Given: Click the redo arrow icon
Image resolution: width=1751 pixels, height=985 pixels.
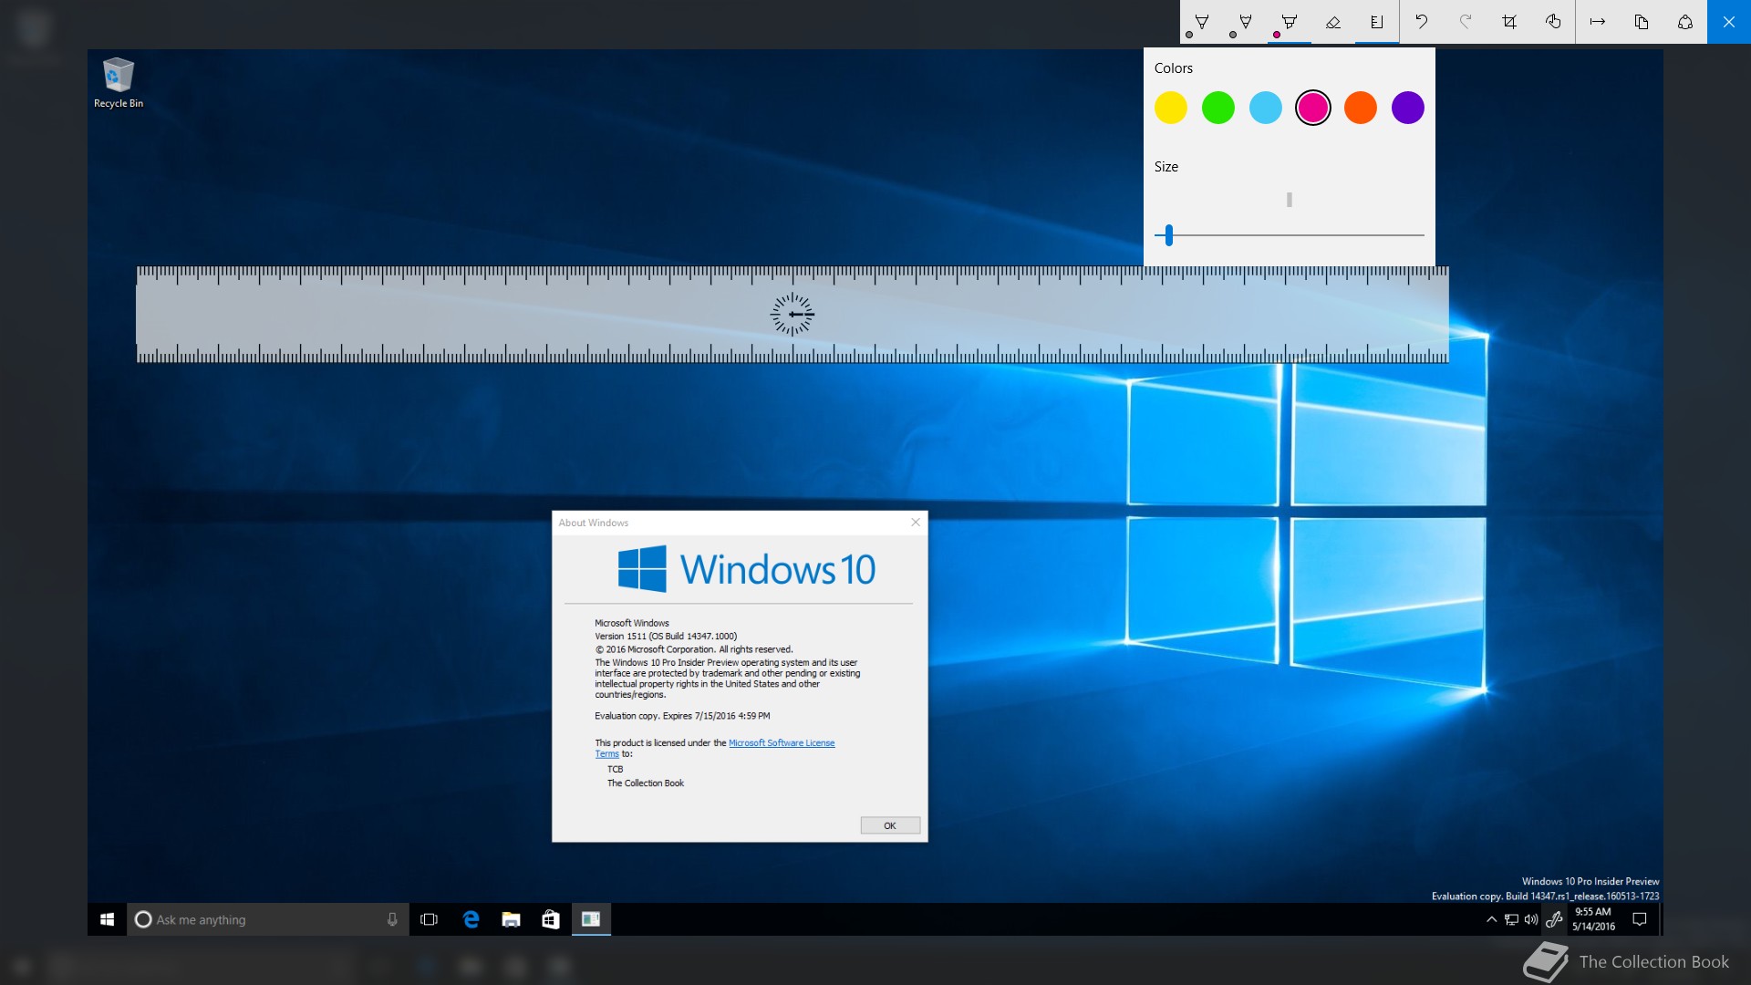Looking at the screenshot, I should [x=1466, y=22].
